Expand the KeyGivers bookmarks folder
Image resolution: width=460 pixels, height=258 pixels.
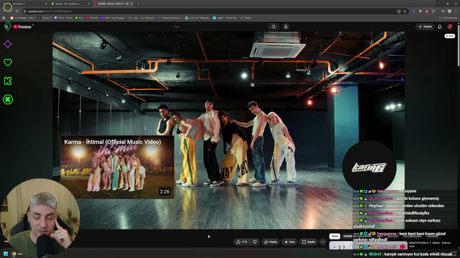point(148,18)
